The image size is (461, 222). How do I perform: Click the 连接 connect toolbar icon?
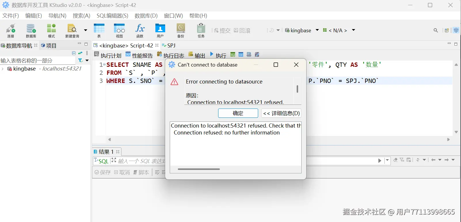(11, 31)
